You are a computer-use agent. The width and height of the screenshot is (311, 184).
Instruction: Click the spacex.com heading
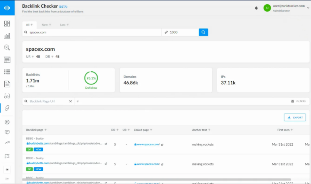pos(40,49)
